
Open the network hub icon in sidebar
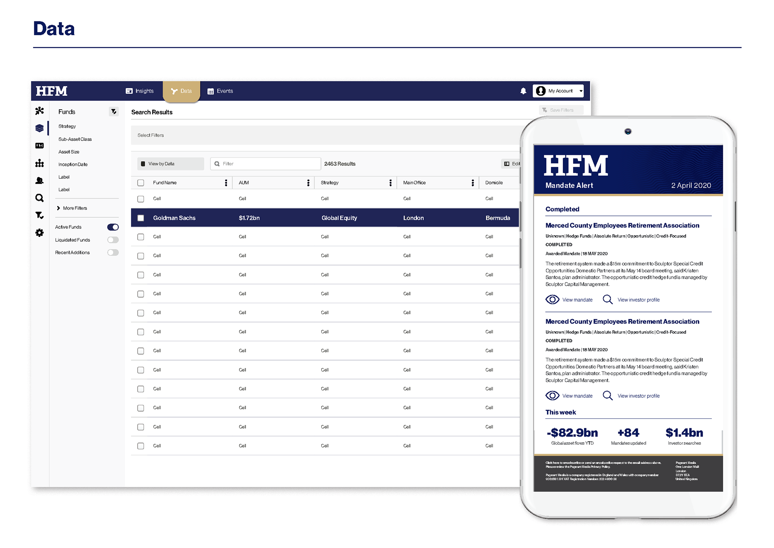point(40,111)
